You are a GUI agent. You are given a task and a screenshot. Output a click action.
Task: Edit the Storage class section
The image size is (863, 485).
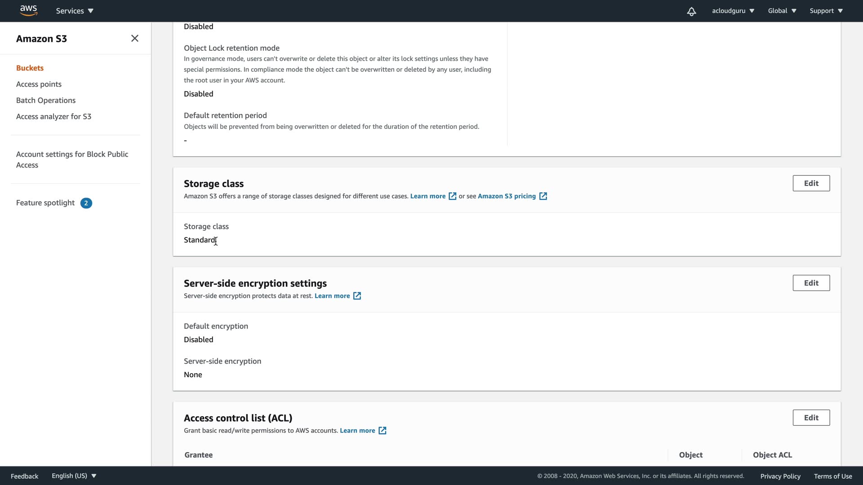[811, 183]
